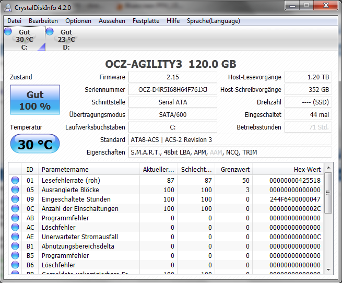The height and width of the screenshot is (283, 342).
Task: Open the Bearbeiten menu
Action: 43,21
